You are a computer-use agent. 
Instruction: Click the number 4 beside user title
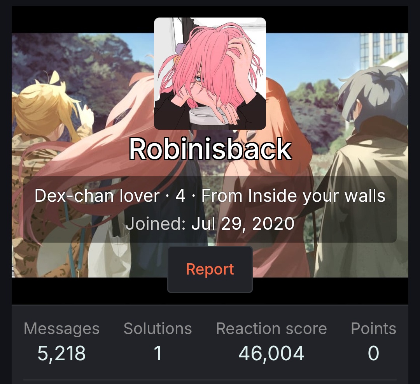click(180, 196)
